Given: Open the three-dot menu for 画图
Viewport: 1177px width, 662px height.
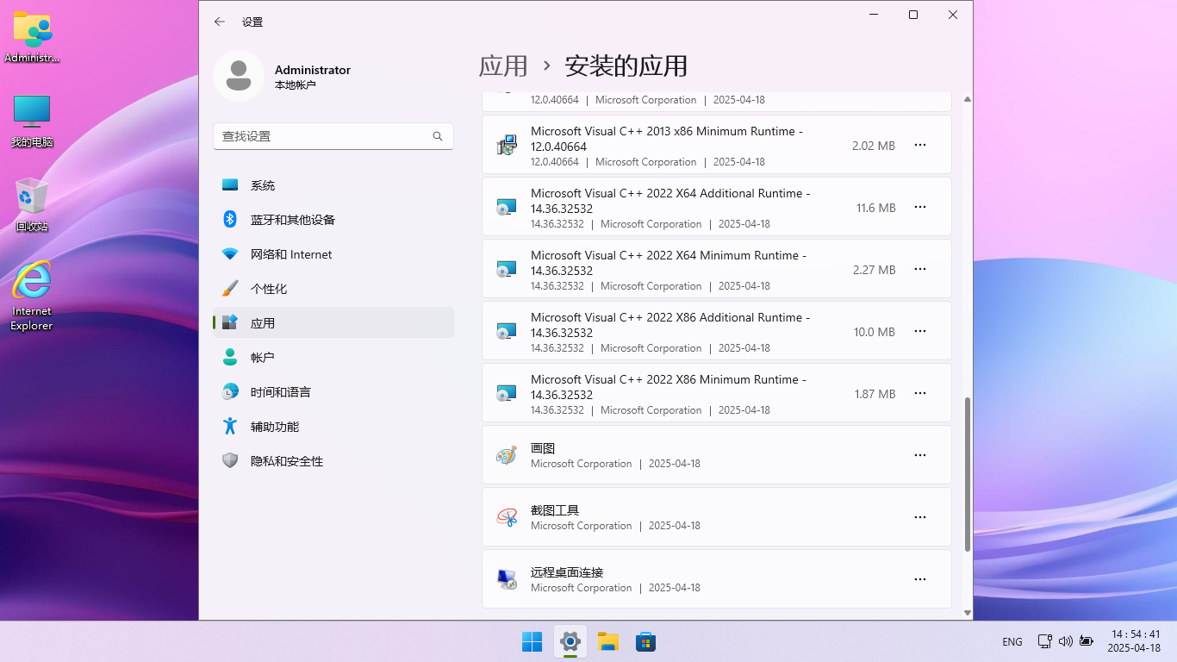Looking at the screenshot, I should click(920, 455).
